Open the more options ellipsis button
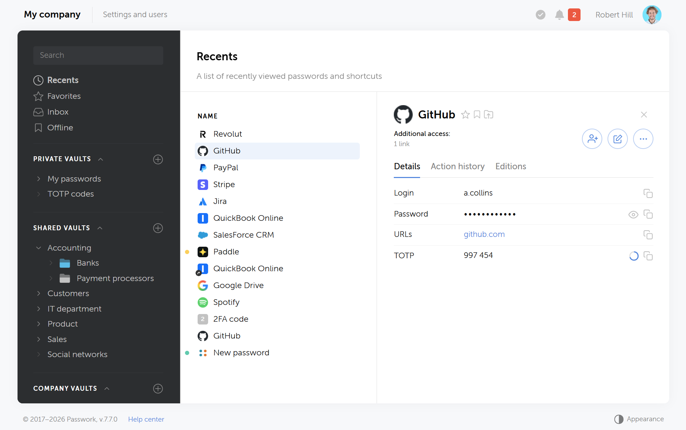 point(643,139)
